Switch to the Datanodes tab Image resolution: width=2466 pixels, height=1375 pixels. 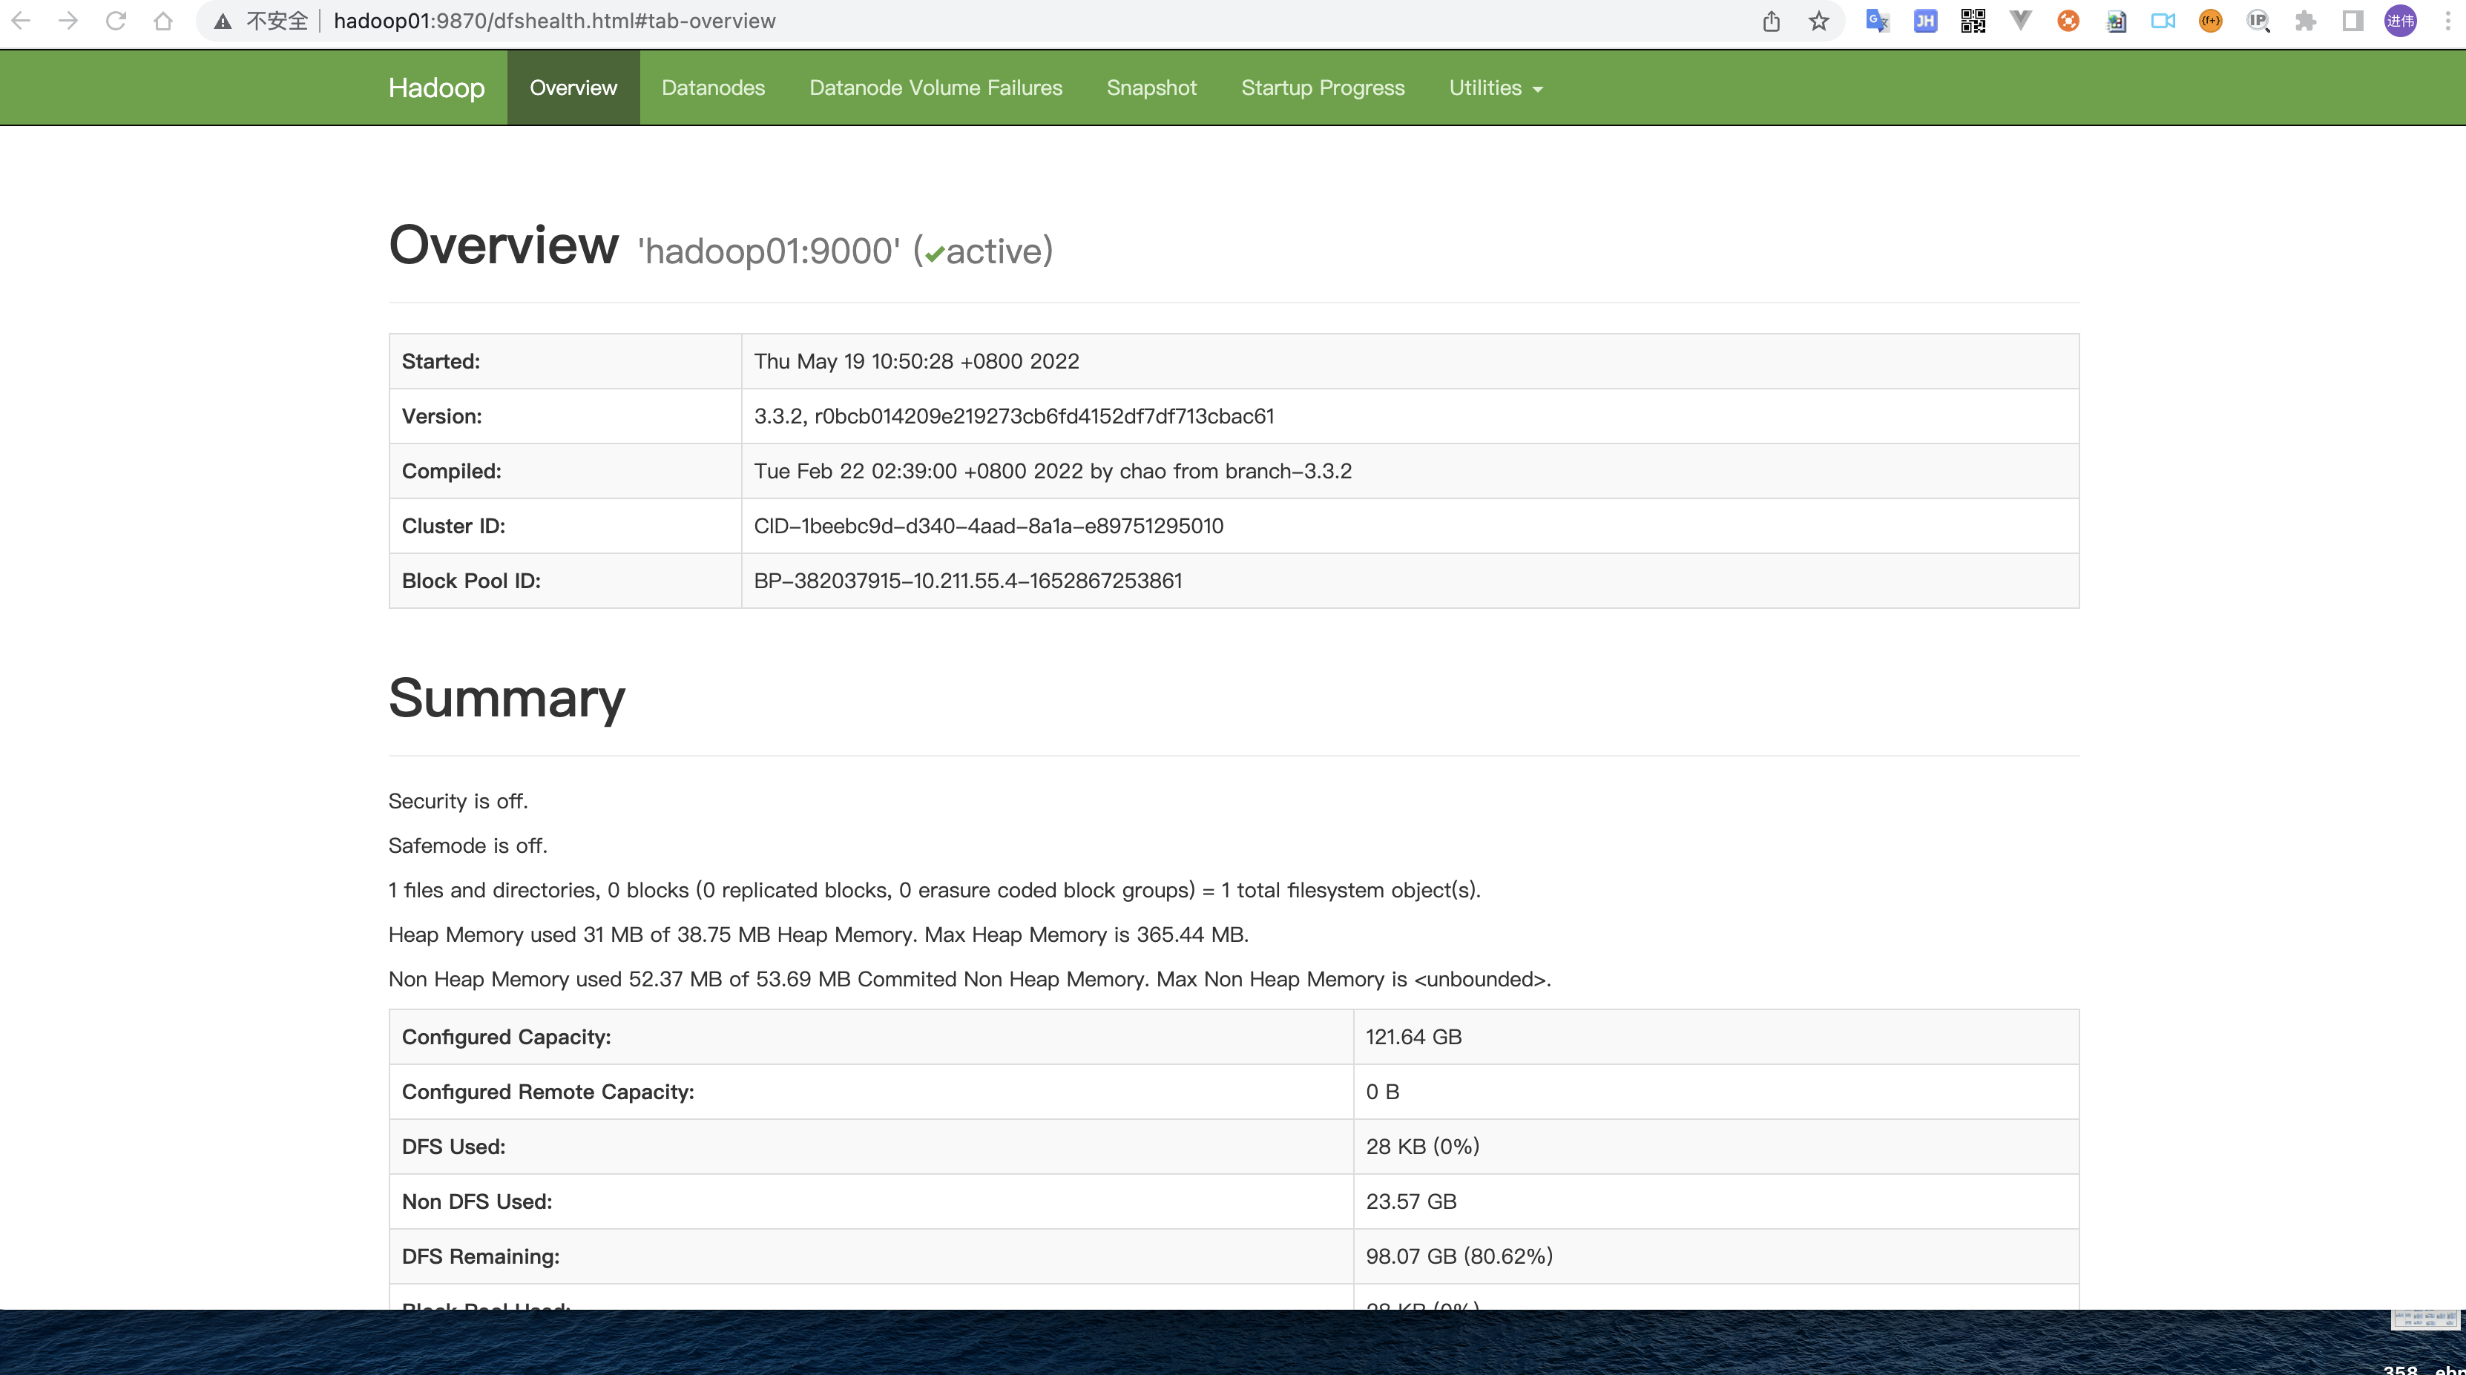point(713,88)
